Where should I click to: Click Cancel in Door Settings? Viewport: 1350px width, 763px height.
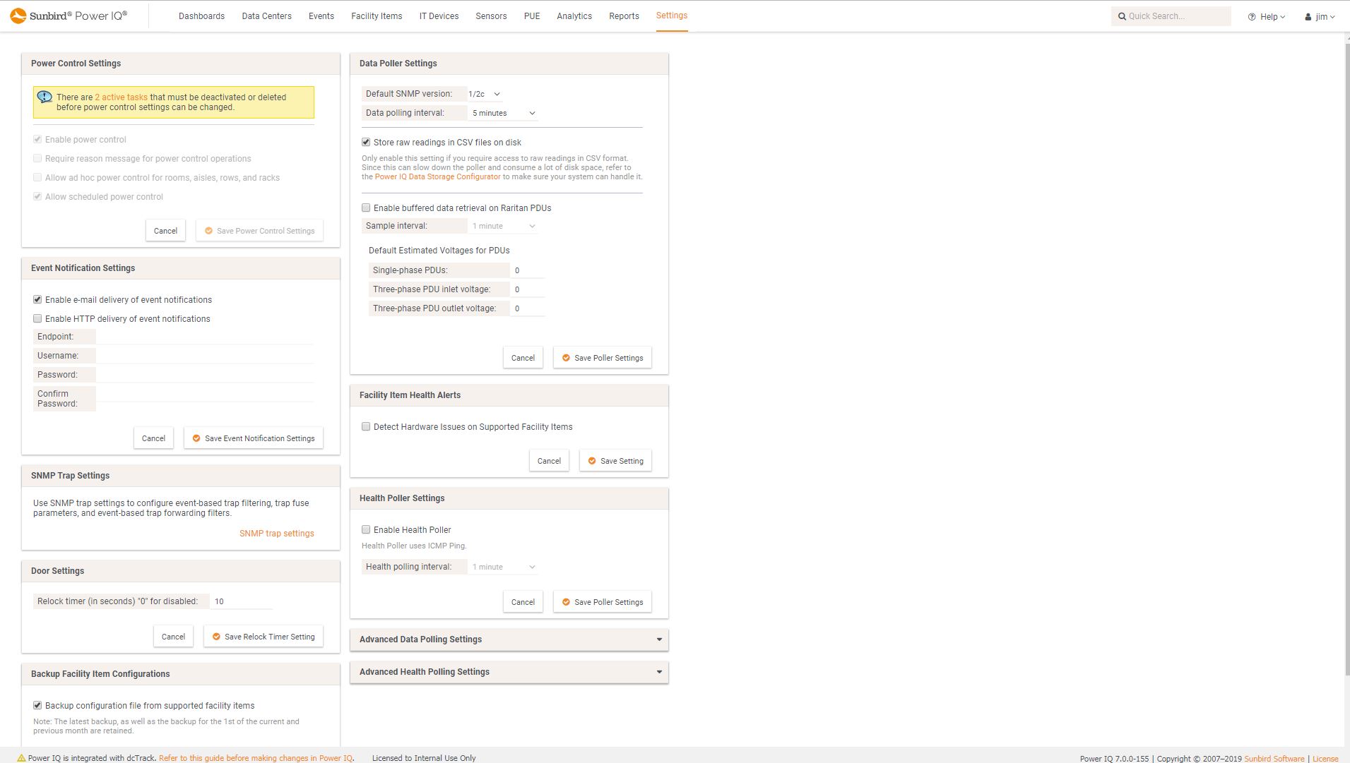(172, 636)
